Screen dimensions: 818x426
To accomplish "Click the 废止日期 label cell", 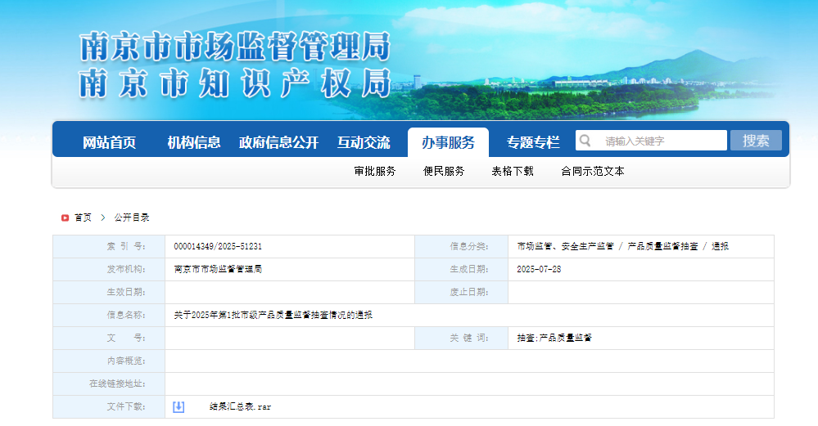I will coord(462,292).
